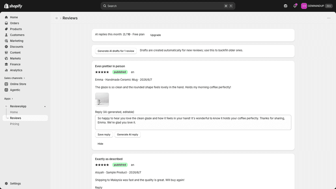Viewport: 336px width, 189px height.
Task: Click the review title Exactly as described
Action: (109, 159)
